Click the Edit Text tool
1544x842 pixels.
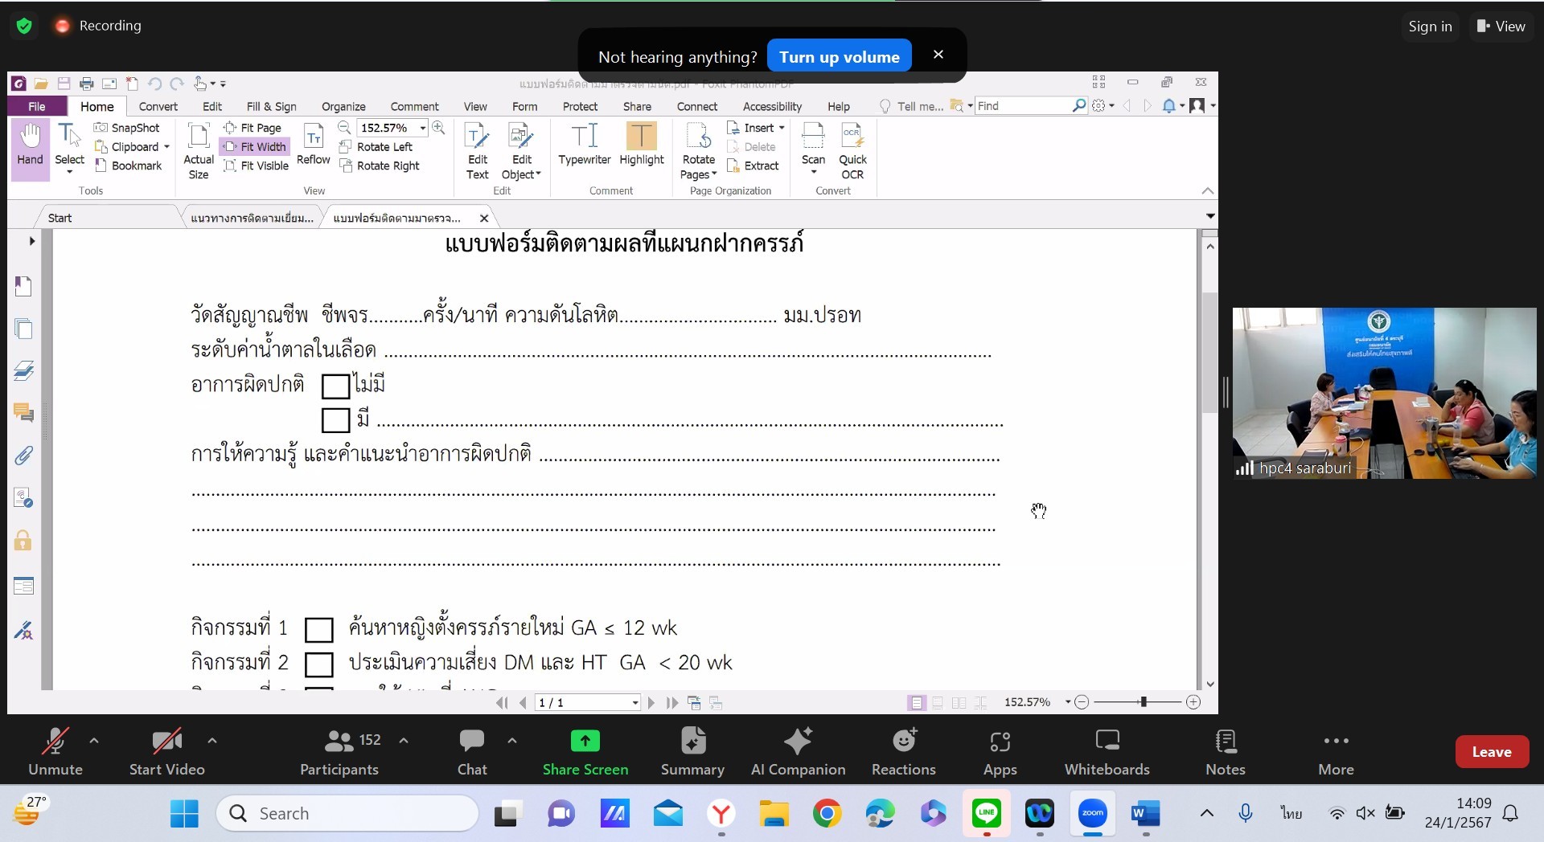click(477, 151)
